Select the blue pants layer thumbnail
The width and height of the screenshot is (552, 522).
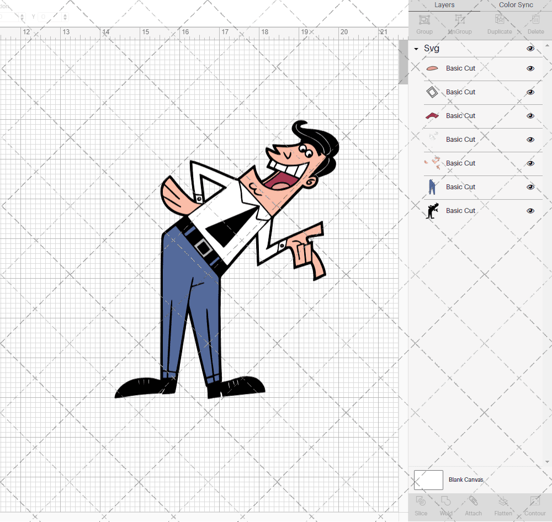coord(432,187)
